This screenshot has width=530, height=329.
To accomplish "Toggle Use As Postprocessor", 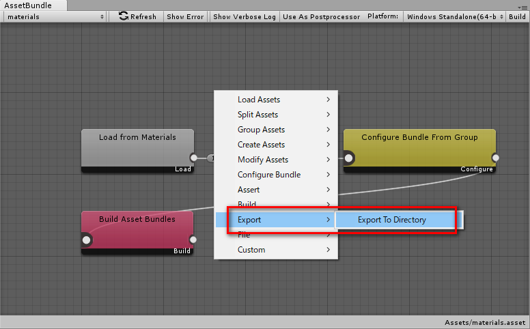I will click(x=321, y=16).
